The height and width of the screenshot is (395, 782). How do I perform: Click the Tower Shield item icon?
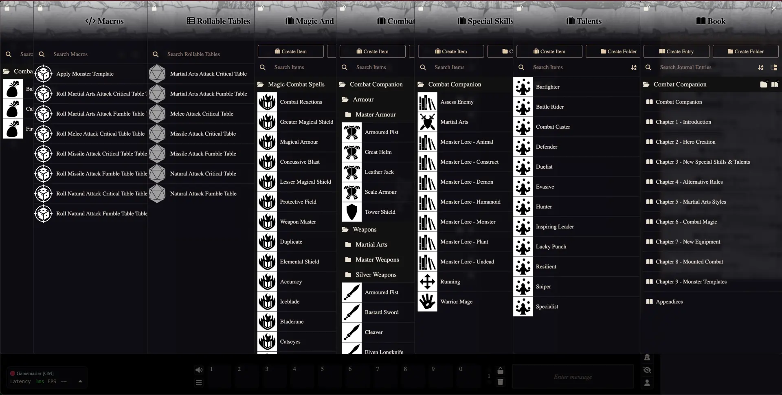pos(351,212)
